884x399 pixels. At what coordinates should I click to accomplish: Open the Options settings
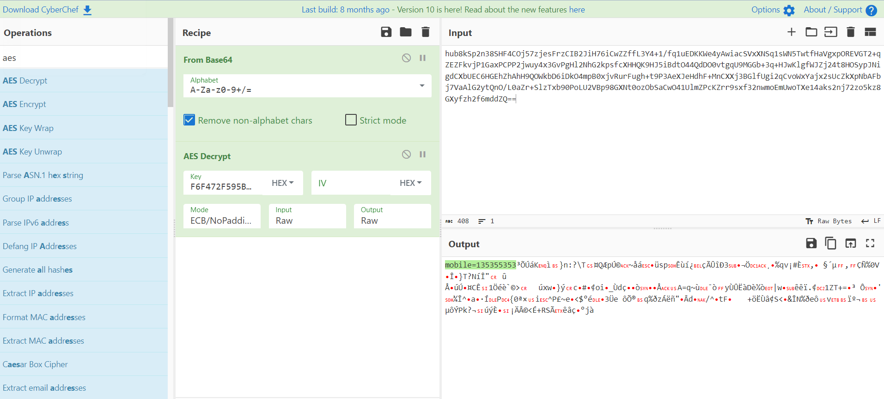(x=773, y=10)
